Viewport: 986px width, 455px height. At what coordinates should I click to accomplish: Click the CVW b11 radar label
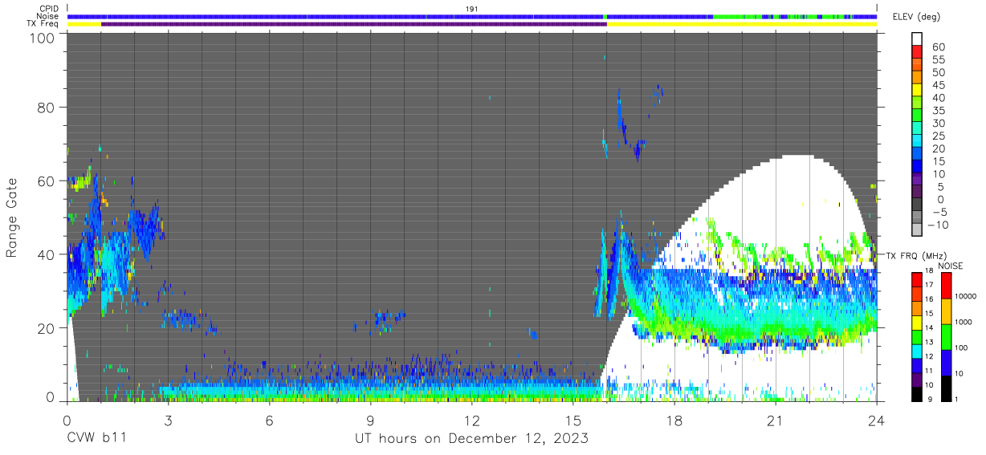[x=96, y=438]
